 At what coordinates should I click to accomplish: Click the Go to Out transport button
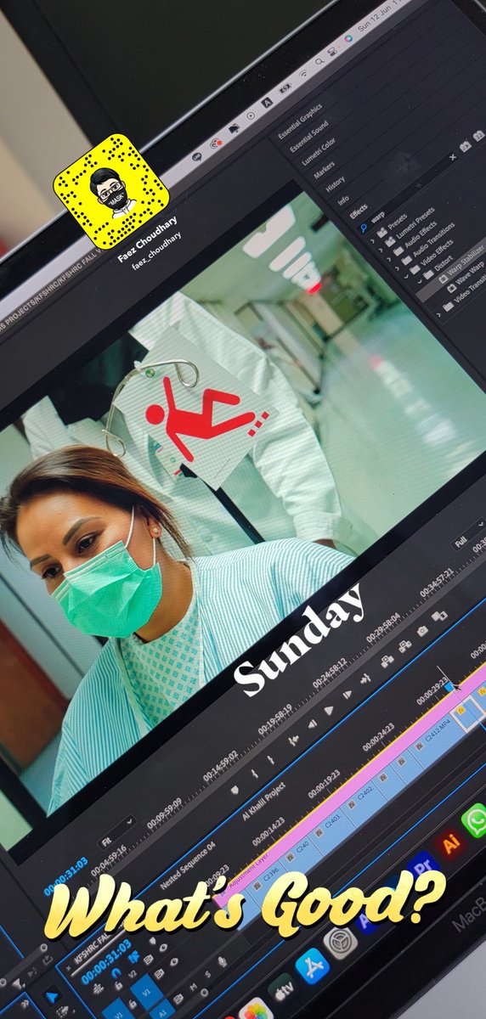365,679
